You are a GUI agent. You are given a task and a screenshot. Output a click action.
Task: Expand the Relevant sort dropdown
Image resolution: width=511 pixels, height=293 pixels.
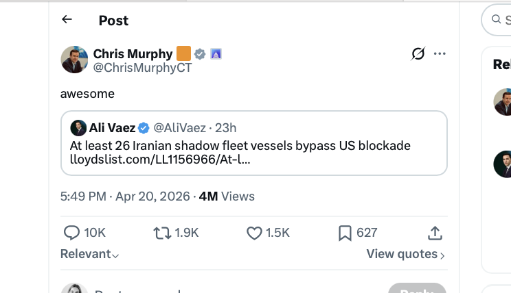click(90, 254)
